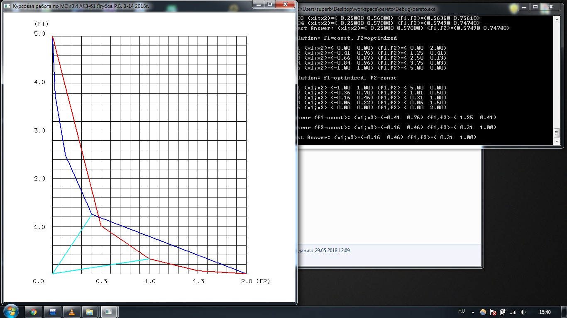Select the running program's taskbar button
This screenshot has height=318, width=567.
point(109,312)
